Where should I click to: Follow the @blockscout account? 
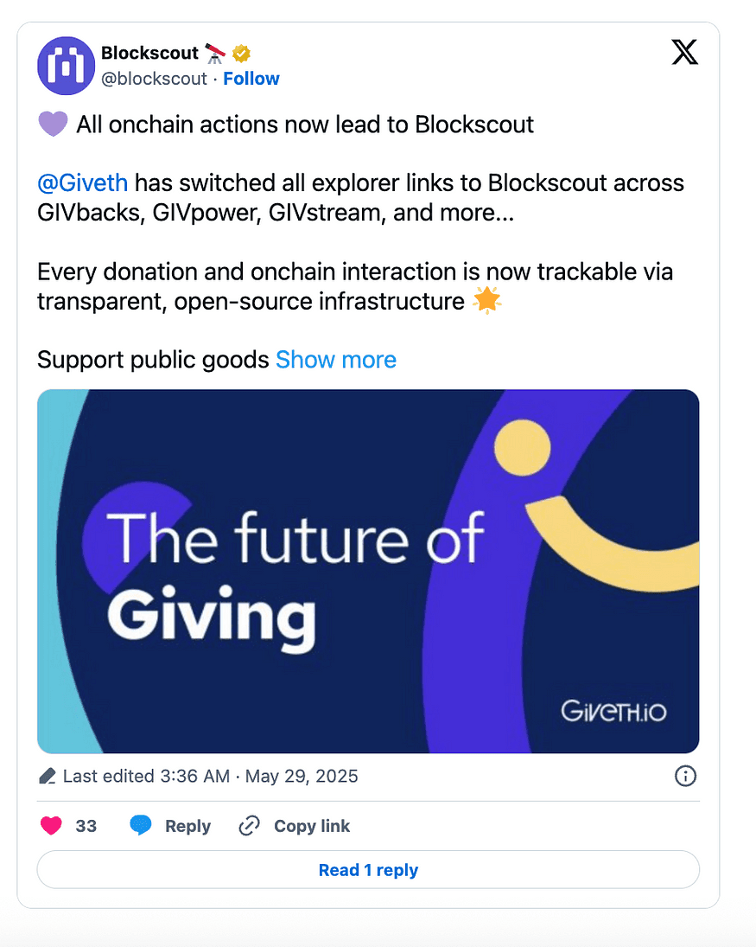[x=251, y=79]
